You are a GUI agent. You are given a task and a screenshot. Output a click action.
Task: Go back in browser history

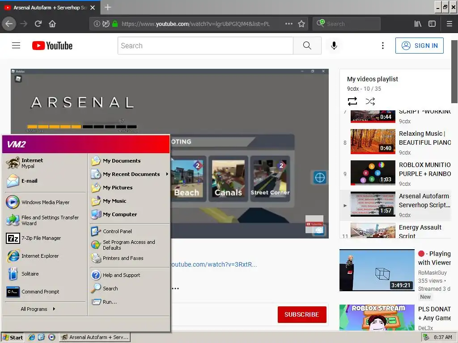9,24
